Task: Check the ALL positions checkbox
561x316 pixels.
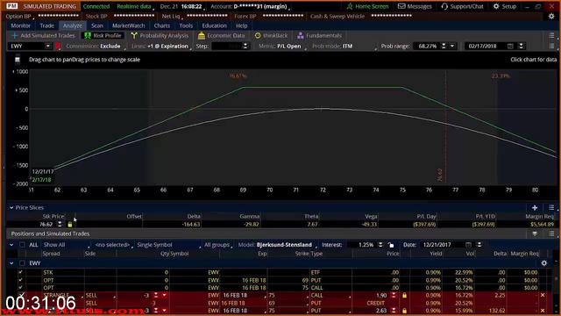Action: [22, 245]
